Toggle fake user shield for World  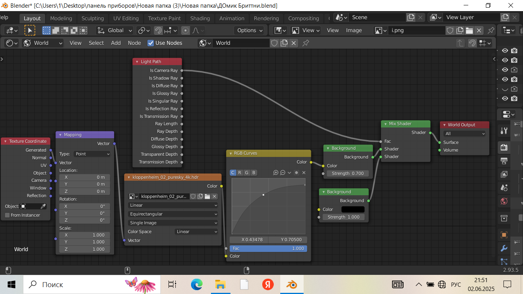point(274,43)
